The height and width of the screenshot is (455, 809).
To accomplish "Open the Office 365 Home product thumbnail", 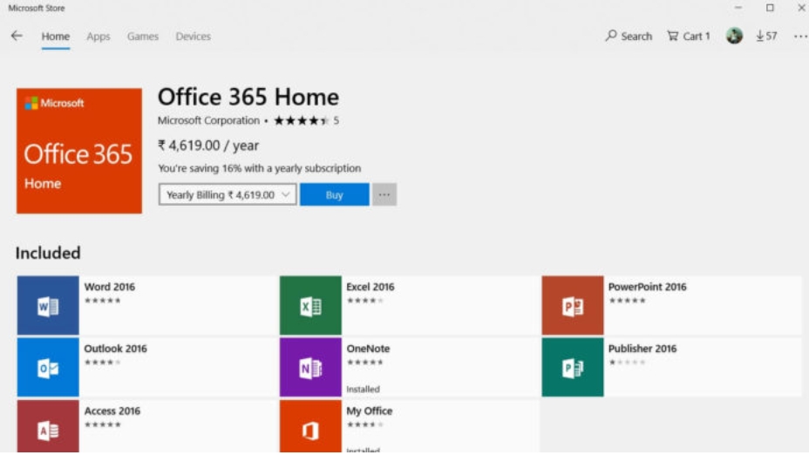I will pyautogui.click(x=79, y=151).
